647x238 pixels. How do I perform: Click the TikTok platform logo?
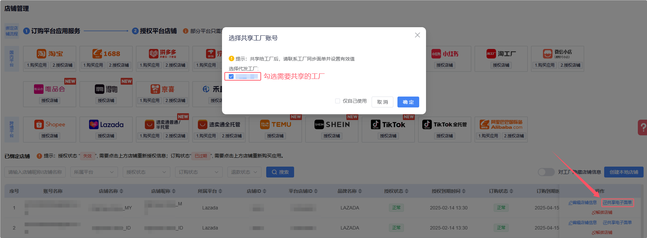click(x=388, y=124)
